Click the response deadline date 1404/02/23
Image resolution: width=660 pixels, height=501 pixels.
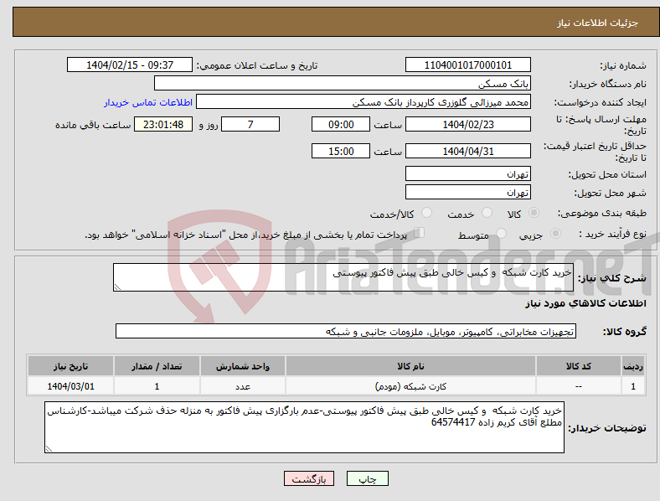[x=467, y=124]
